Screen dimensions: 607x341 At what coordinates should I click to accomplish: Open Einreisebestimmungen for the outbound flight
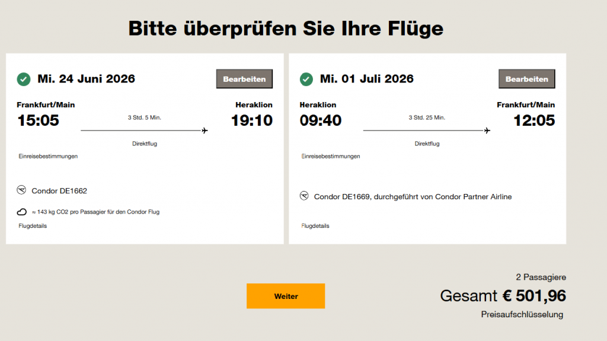click(x=48, y=157)
